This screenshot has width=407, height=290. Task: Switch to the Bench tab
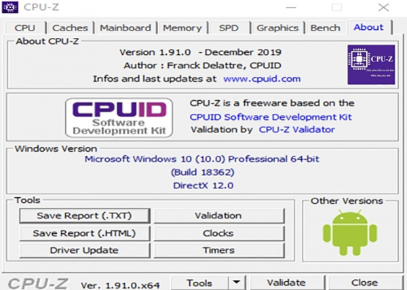(325, 28)
